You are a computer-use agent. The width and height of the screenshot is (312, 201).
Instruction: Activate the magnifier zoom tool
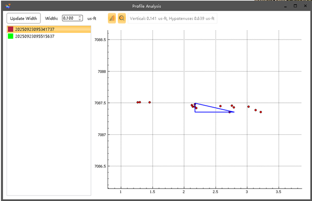coord(121,18)
